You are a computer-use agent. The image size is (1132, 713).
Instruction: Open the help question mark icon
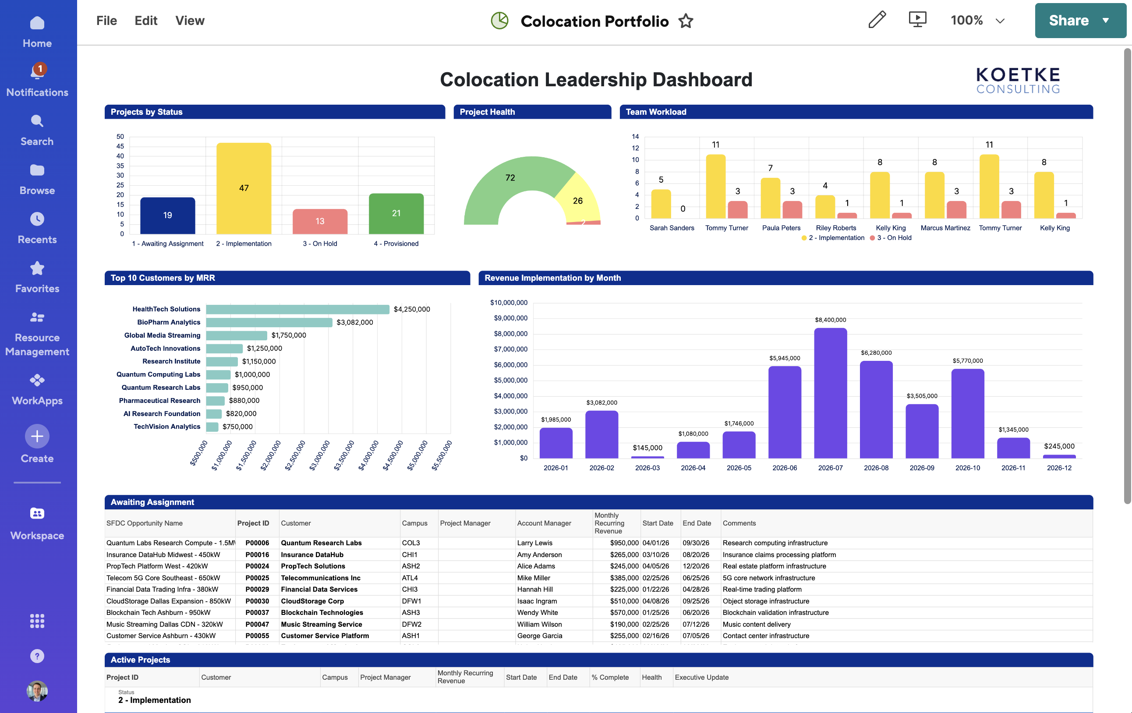click(37, 656)
